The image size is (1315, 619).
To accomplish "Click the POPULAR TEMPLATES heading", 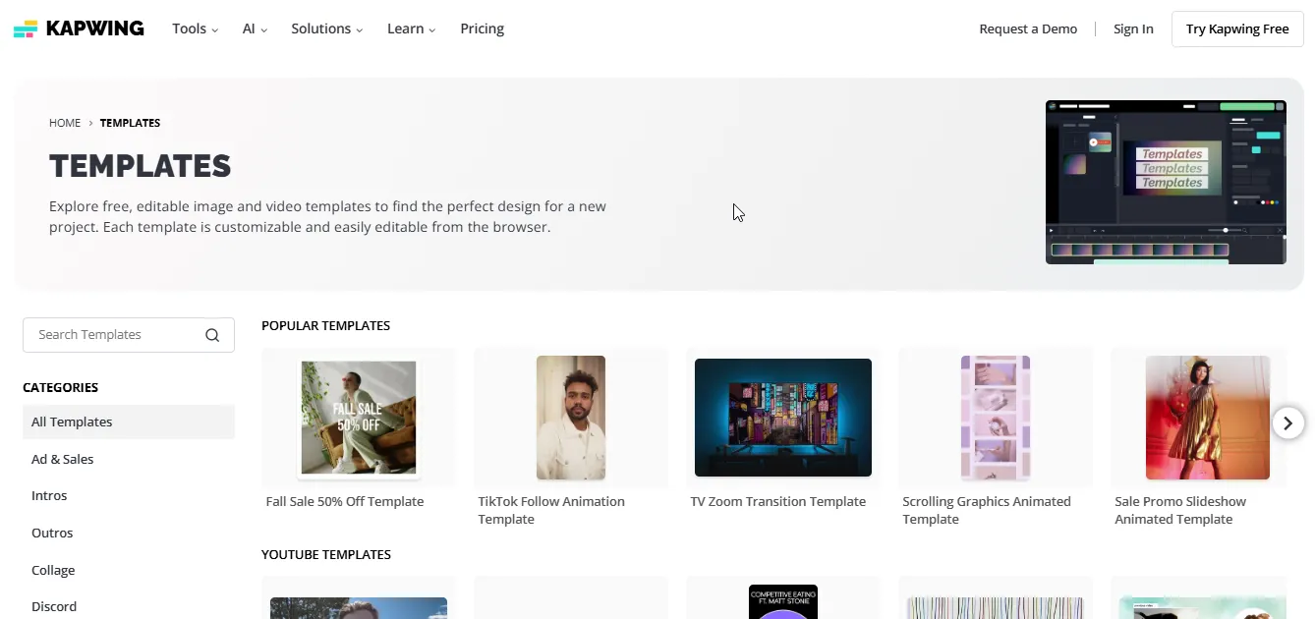I will pos(325,325).
